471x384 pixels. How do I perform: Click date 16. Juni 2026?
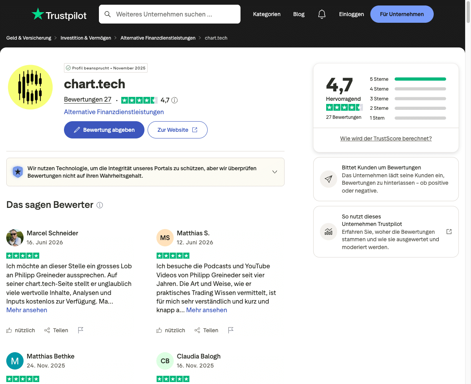pos(45,242)
